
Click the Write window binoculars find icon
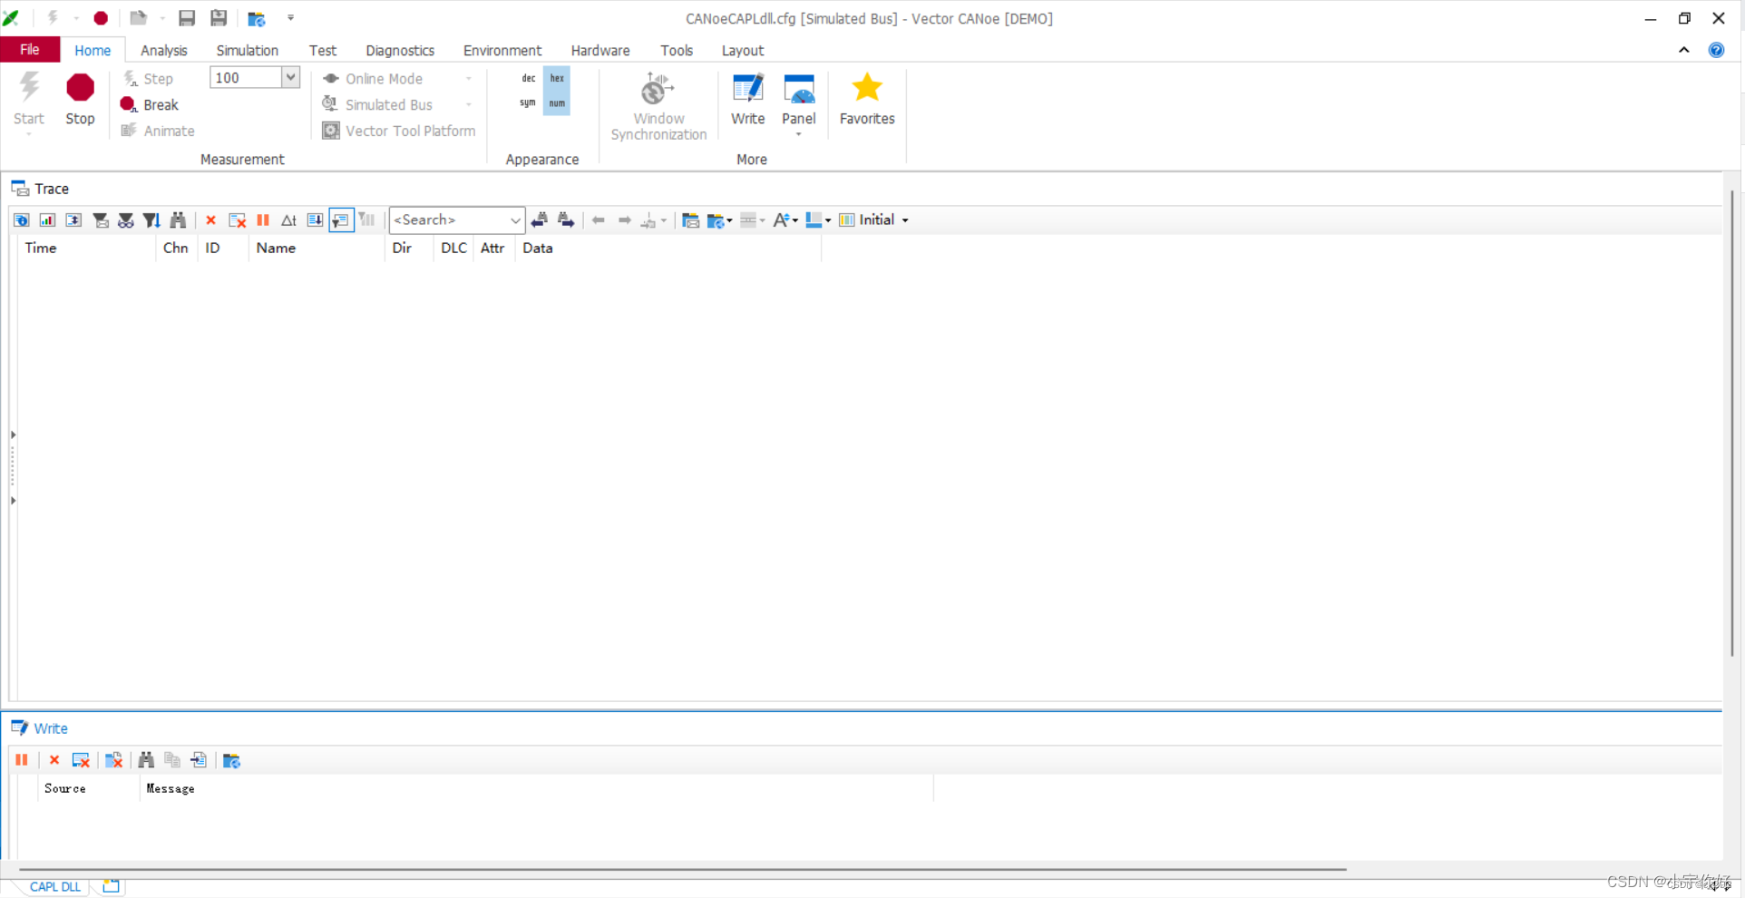click(x=146, y=760)
